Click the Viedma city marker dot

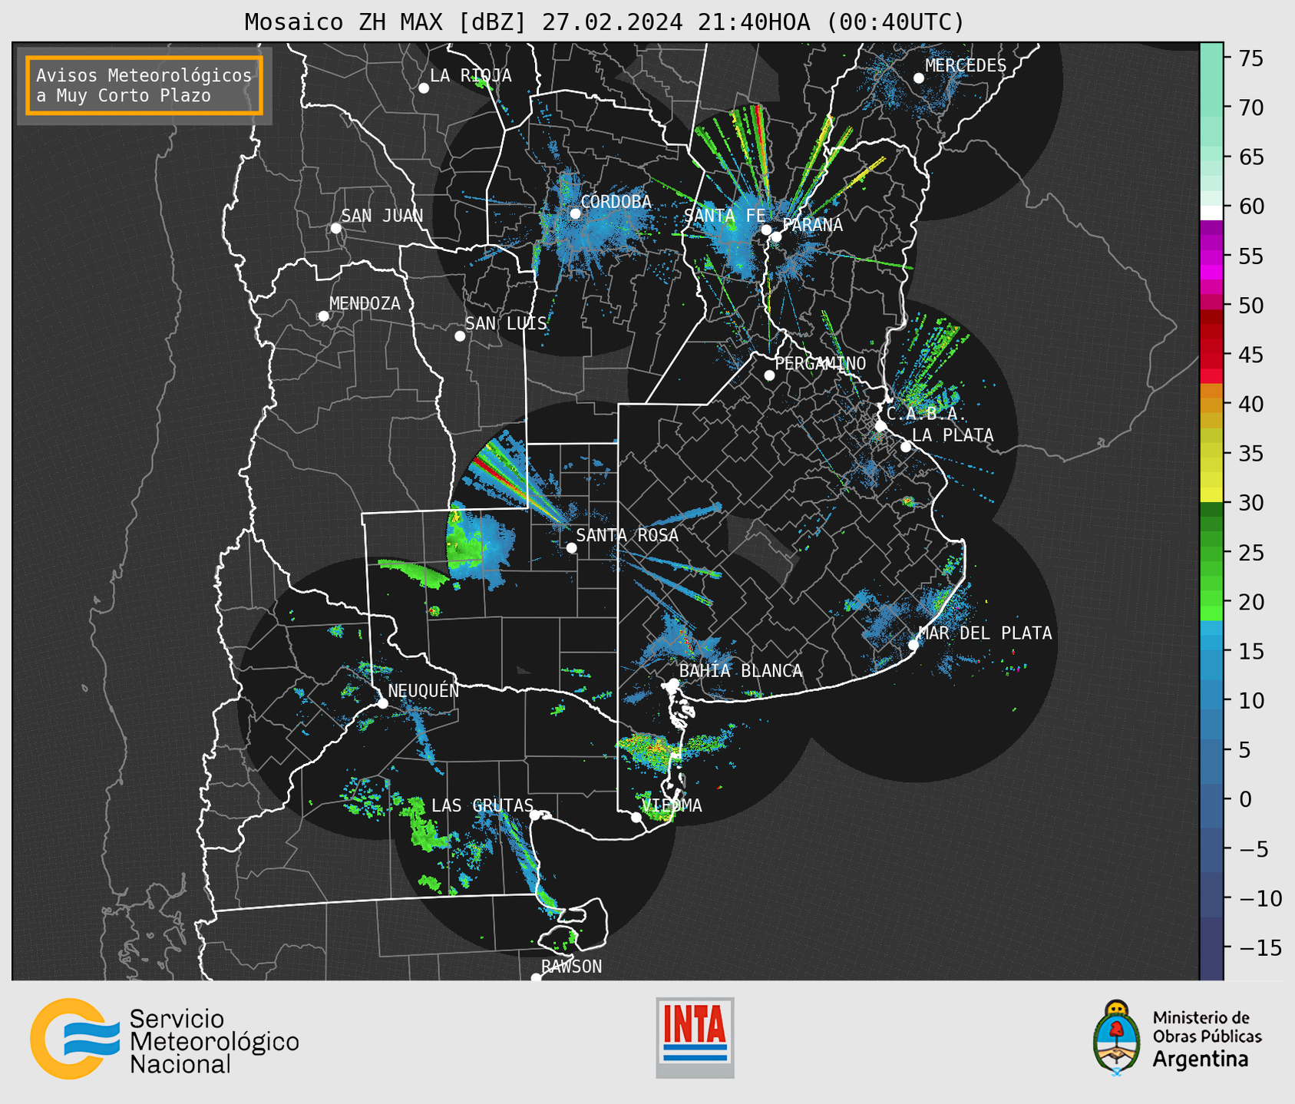(x=636, y=818)
